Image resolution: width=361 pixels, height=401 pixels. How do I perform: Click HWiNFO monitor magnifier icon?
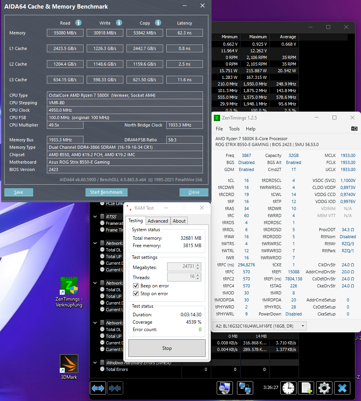(x=225, y=388)
